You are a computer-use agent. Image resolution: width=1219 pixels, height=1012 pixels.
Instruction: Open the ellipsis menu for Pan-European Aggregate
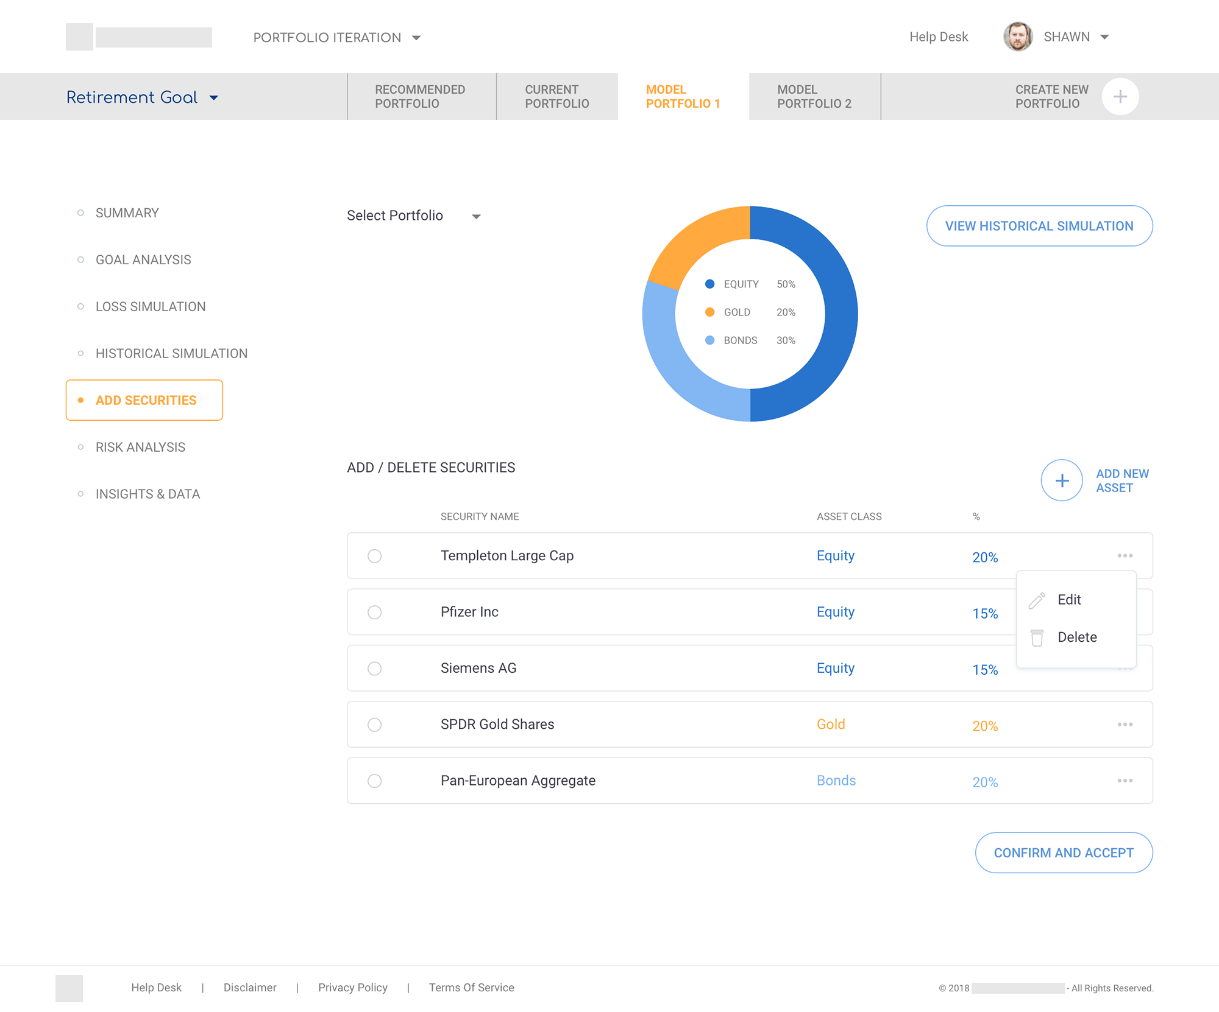pyautogui.click(x=1126, y=780)
